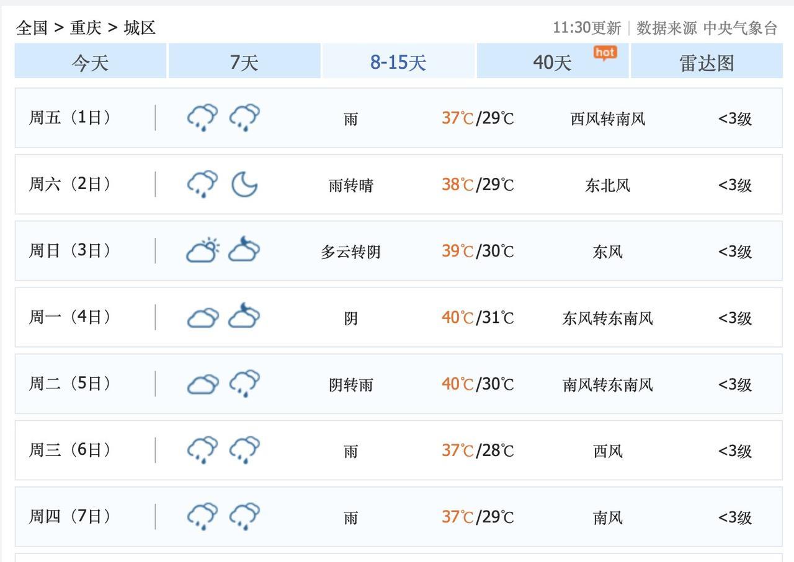Viewport: 794px width, 562px height.
Task: Click Monday's cloudy night icon
Action: pyautogui.click(x=244, y=317)
